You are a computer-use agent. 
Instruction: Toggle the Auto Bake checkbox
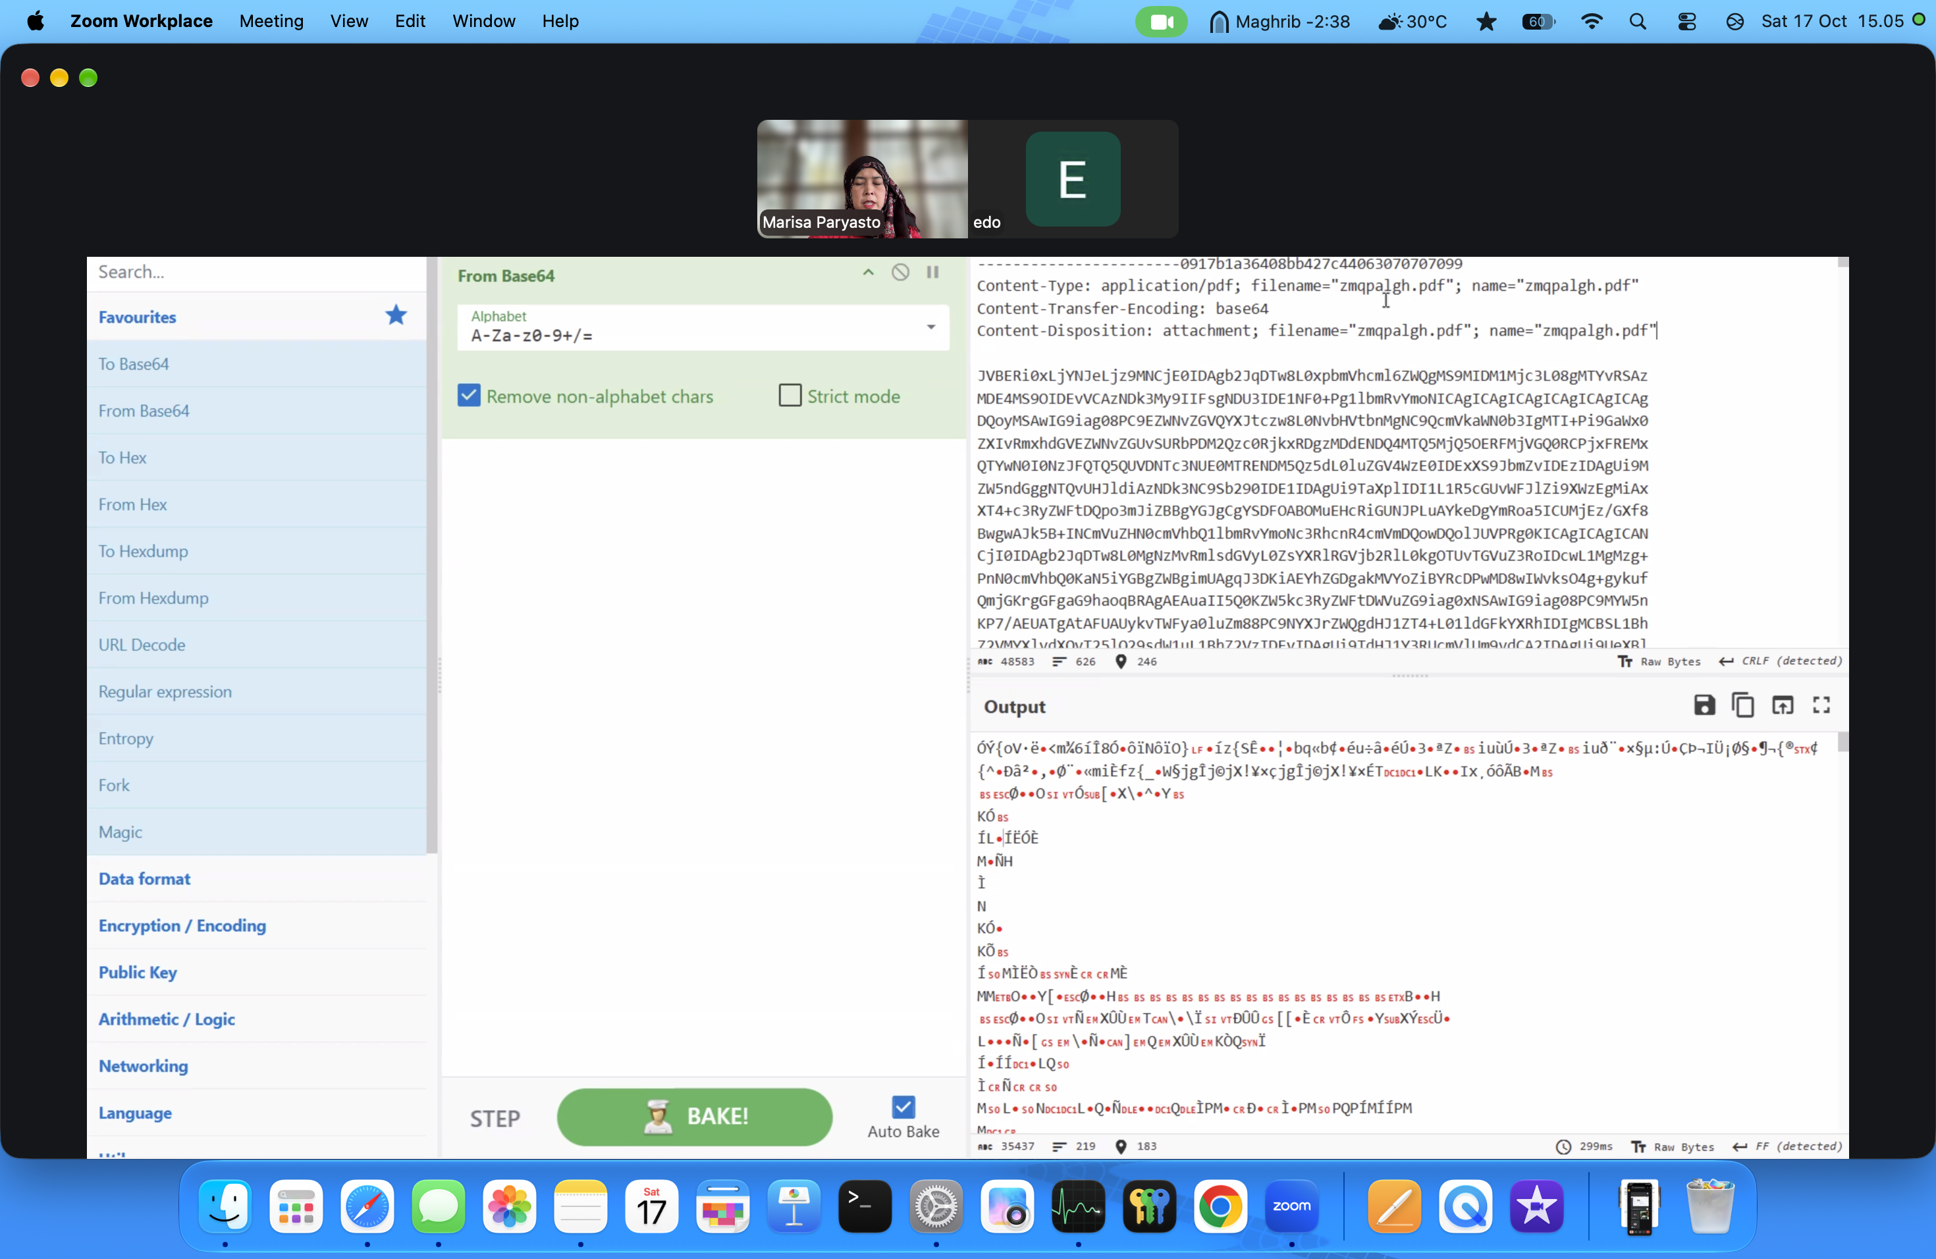[903, 1107]
